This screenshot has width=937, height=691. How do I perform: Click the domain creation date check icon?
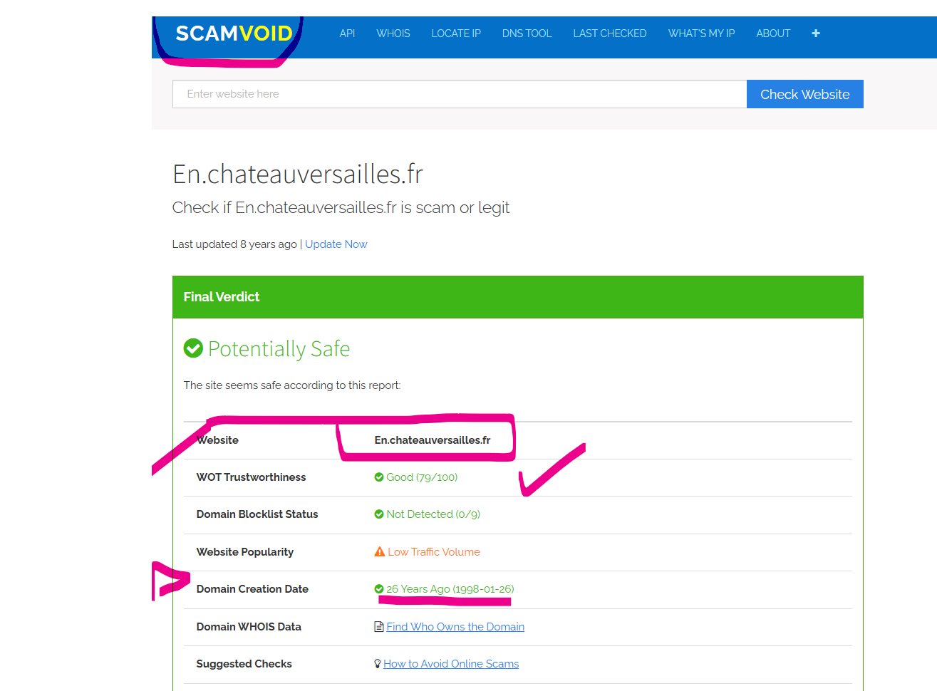pyautogui.click(x=379, y=589)
